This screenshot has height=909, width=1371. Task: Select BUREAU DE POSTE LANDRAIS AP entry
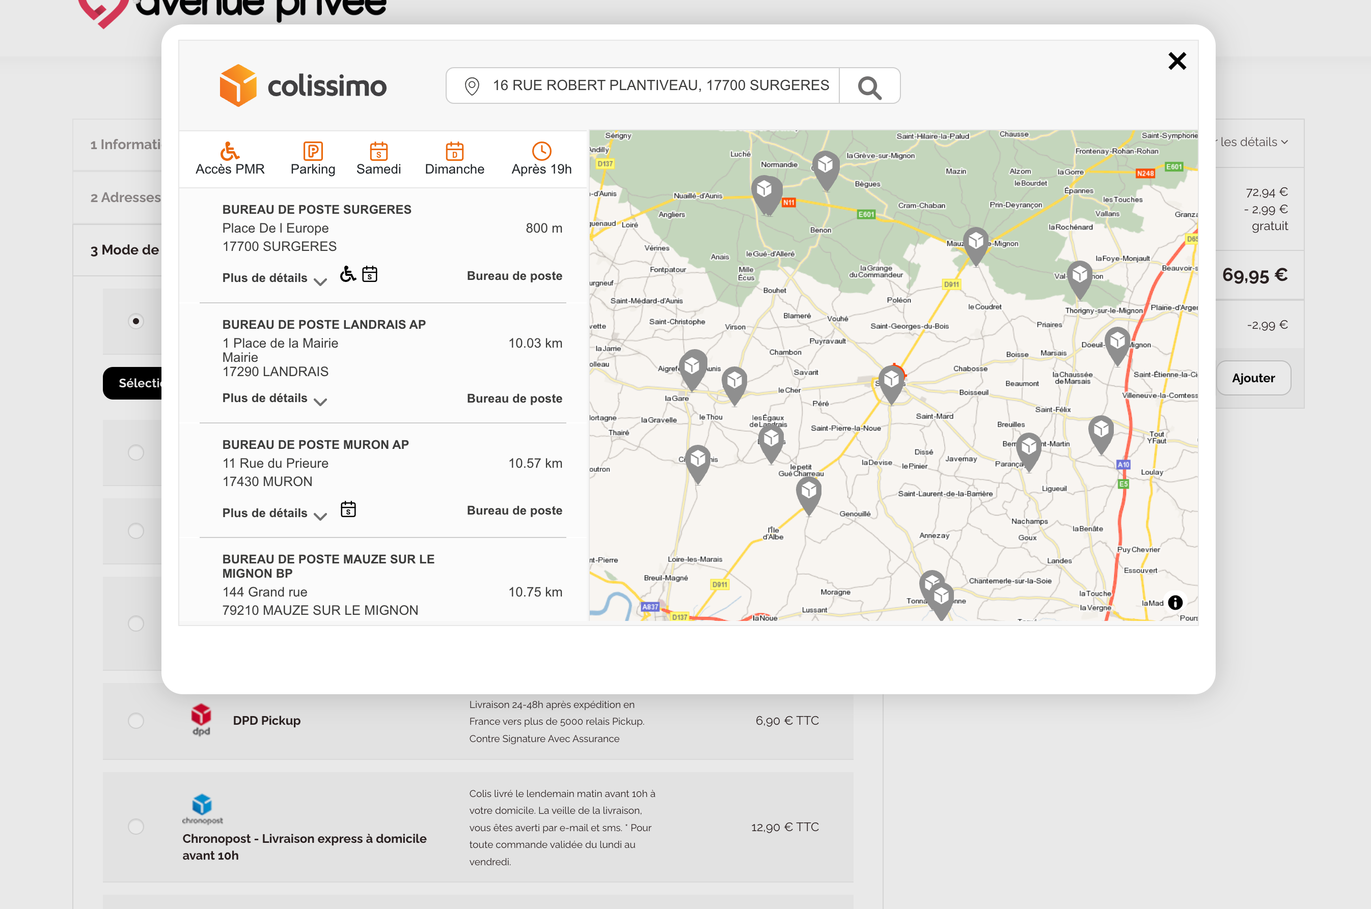382,363
